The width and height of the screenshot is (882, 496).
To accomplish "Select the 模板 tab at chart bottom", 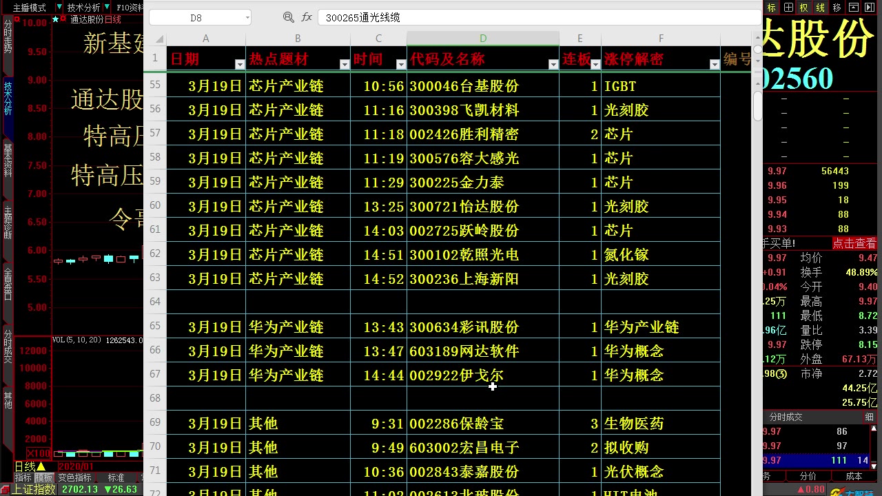I will (44, 477).
